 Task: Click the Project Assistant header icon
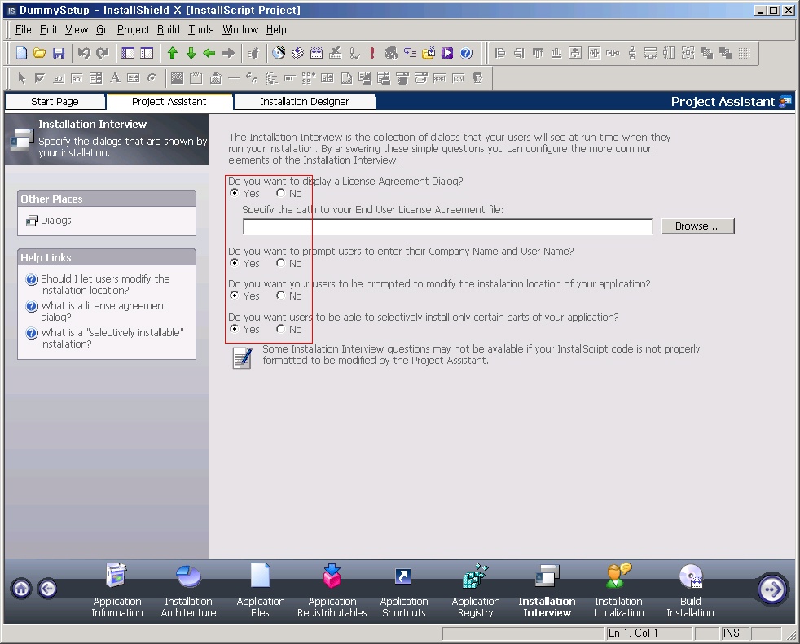point(785,101)
